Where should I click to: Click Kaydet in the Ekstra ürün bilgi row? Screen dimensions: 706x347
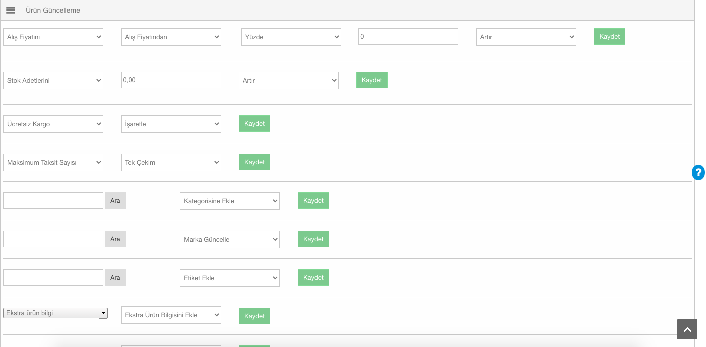(254, 316)
